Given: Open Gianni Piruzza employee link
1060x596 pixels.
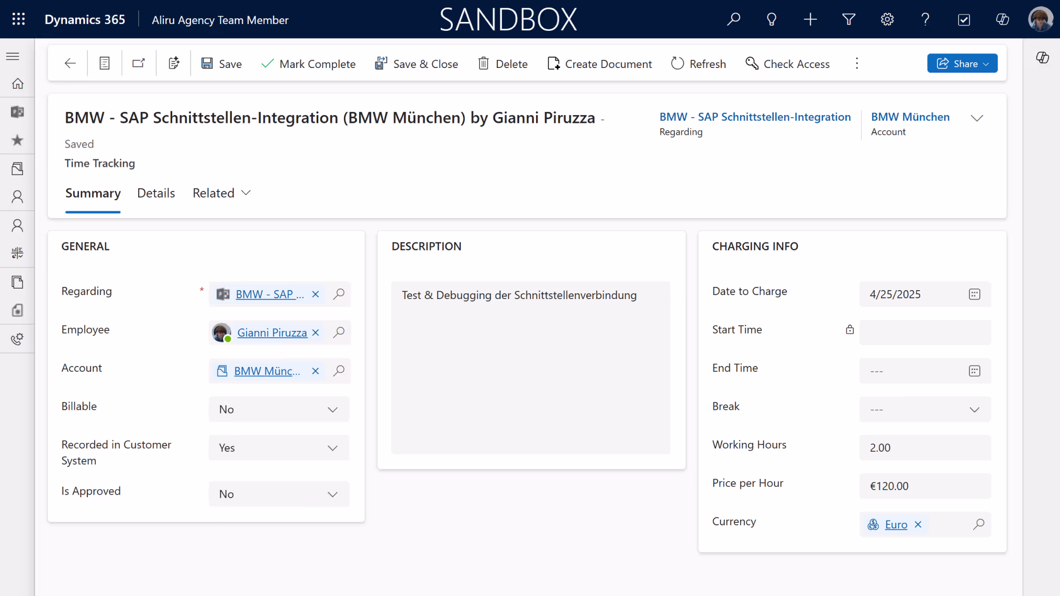Looking at the screenshot, I should (272, 333).
